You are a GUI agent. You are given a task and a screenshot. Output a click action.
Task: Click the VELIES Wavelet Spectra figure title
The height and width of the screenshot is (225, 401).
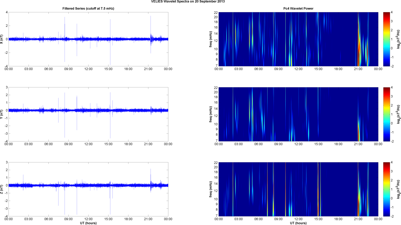pos(188,2)
